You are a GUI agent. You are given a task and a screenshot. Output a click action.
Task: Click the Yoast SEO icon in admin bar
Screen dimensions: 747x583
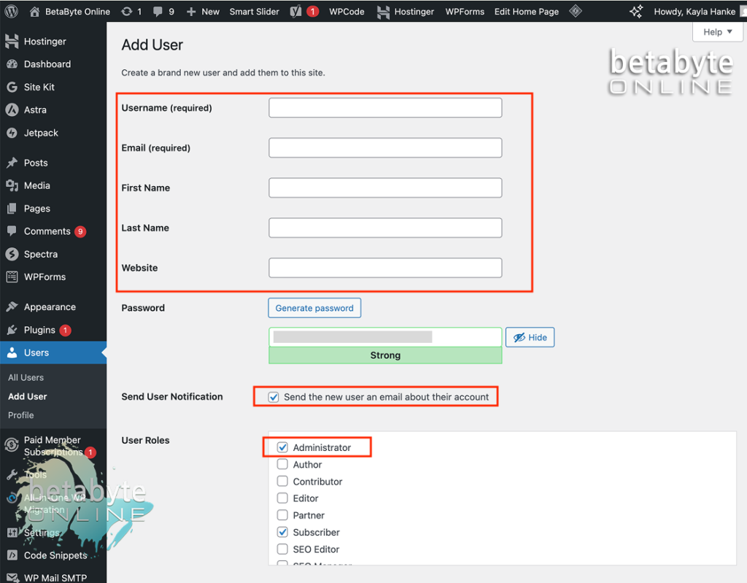296,12
